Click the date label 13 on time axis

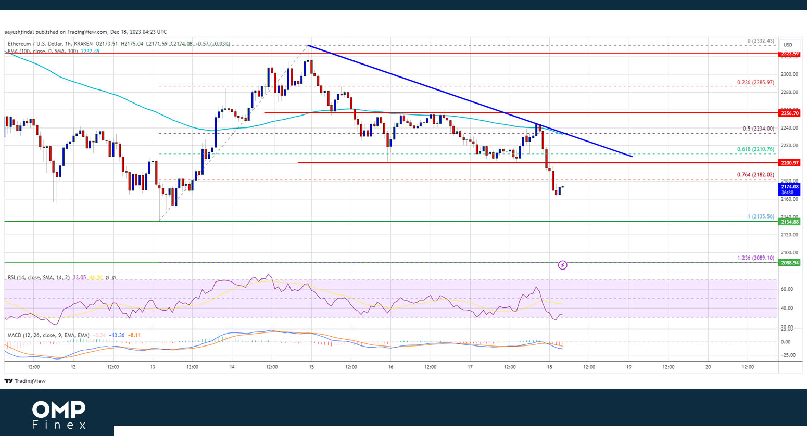click(x=153, y=367)
